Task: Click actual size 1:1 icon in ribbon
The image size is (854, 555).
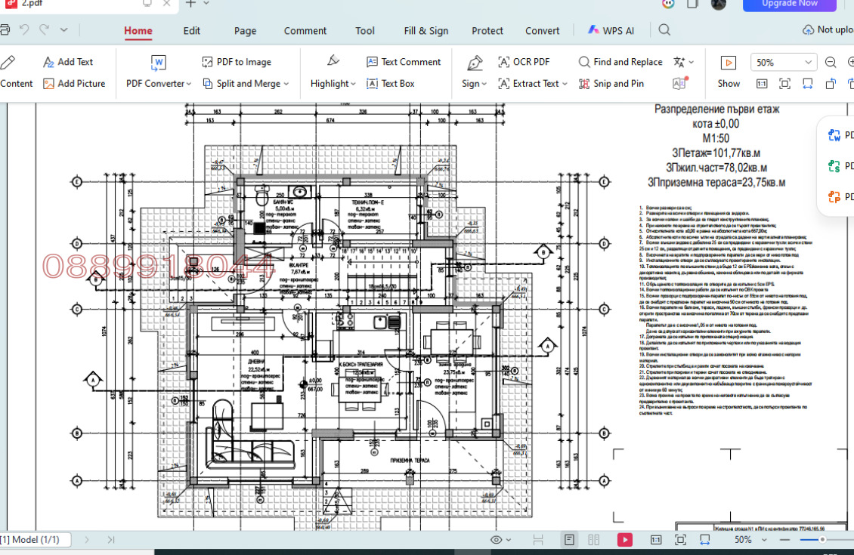Action: tap(762, 84)
